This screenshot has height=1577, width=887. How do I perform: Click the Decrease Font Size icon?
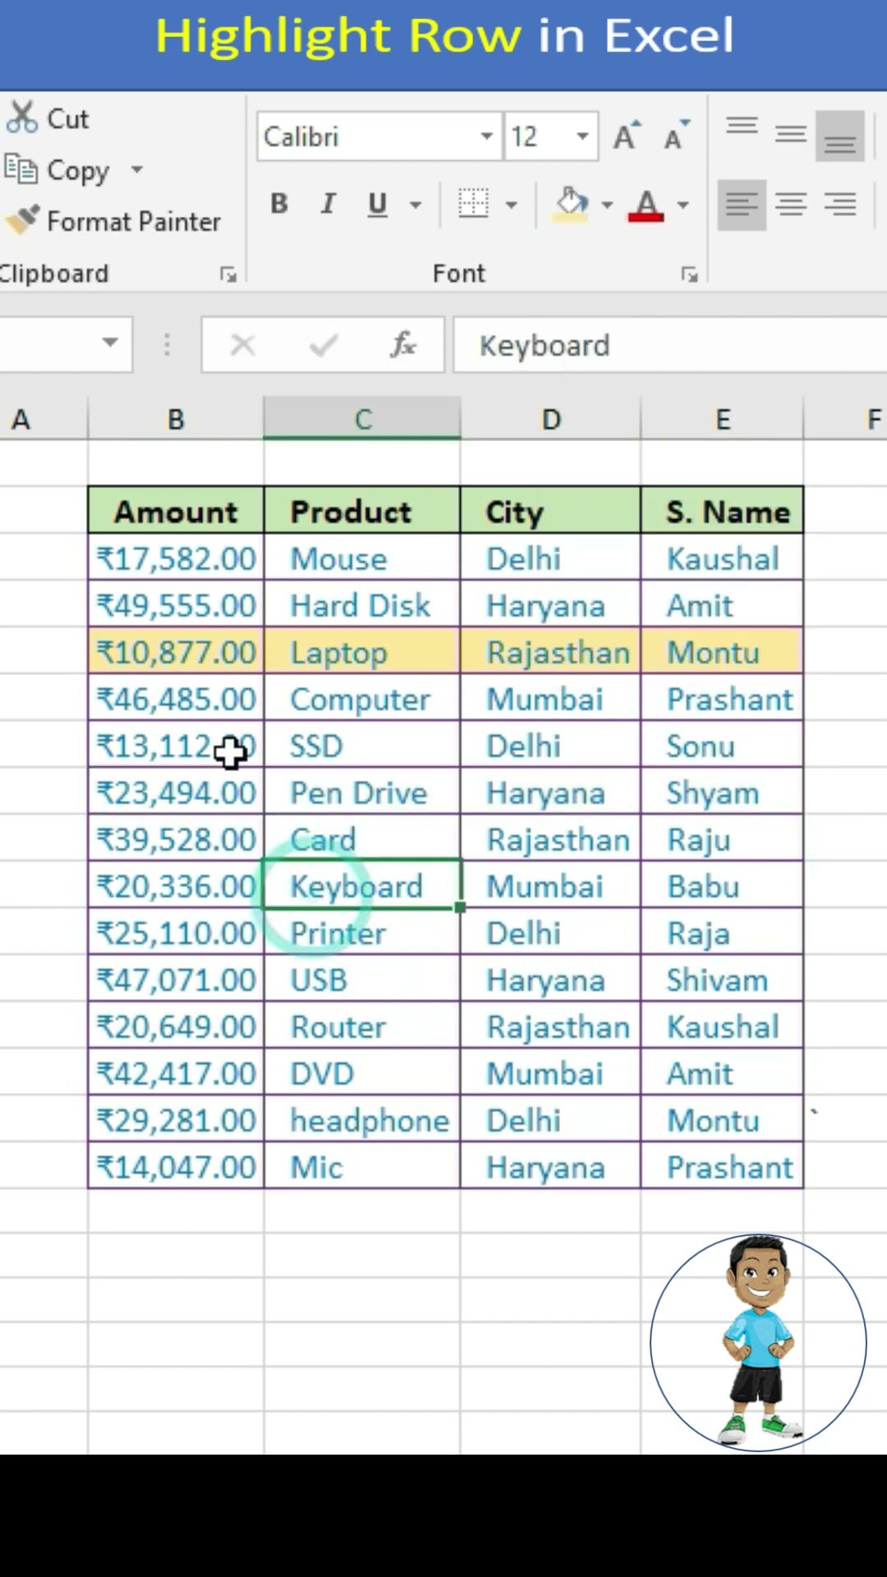point(676,136)
